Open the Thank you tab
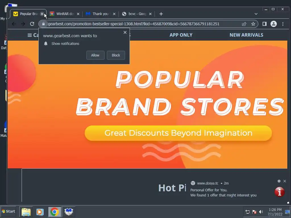This screenshot has height=218, width=291. pyautogui.click(x=98, y=14)
